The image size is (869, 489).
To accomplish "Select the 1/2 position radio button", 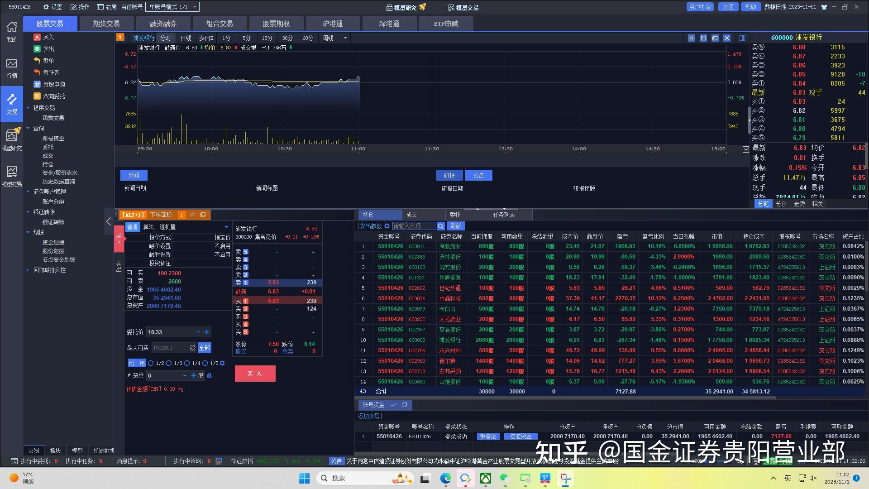I will pos(151,363).
